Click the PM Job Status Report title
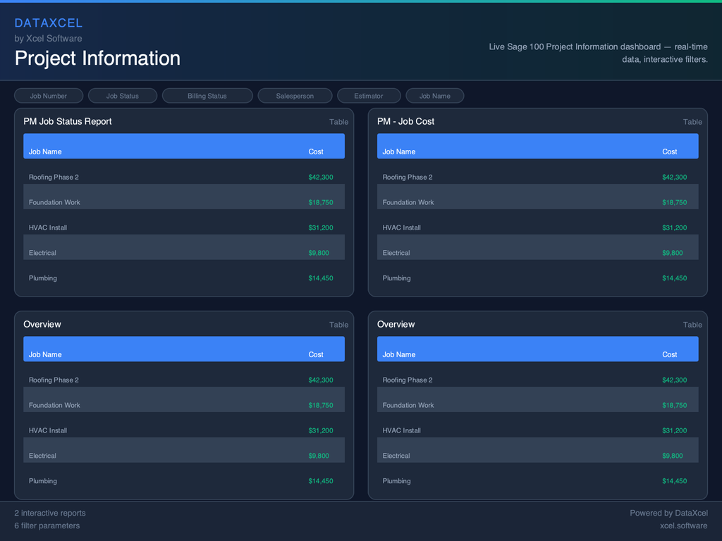 68,121
